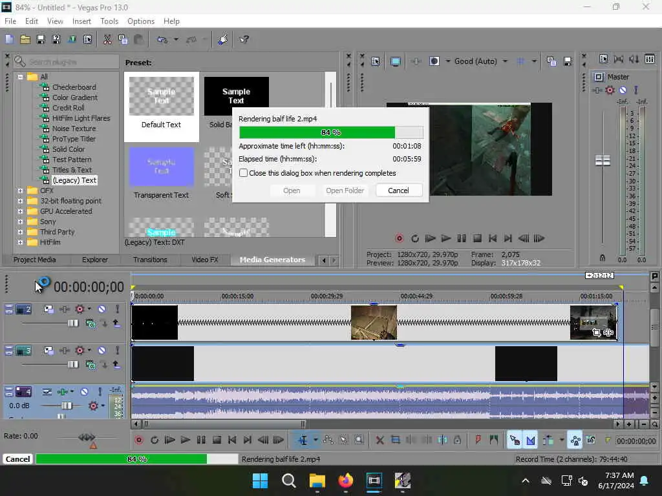Click the Save disk toolbar icon

click(41, 39)
